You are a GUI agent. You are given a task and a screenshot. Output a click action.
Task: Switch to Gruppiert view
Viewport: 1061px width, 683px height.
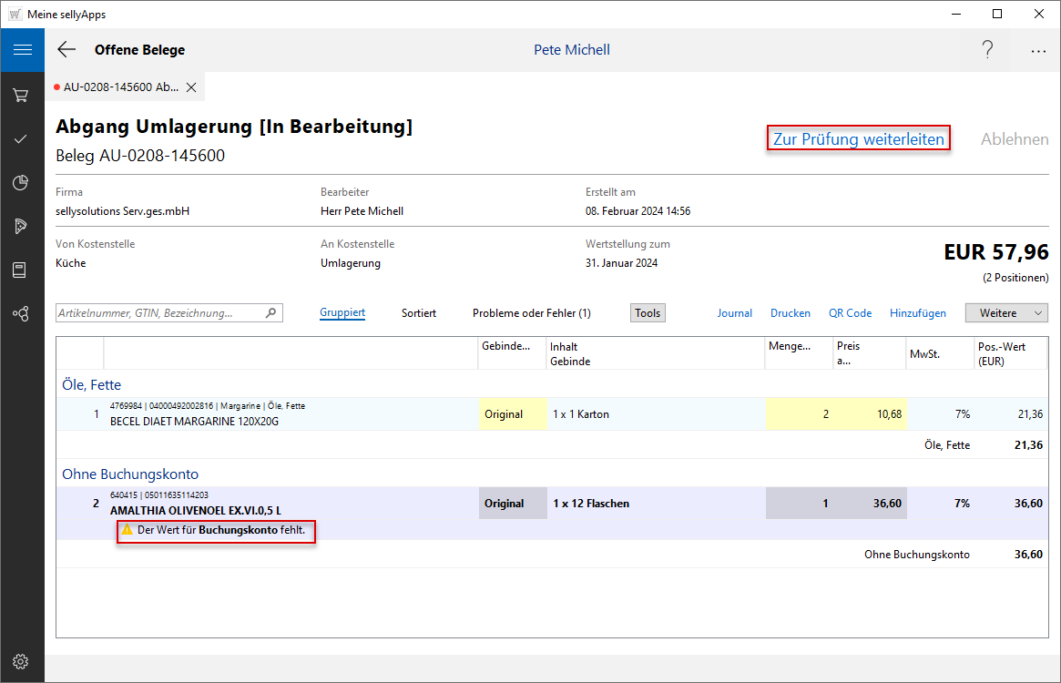[342, 313]
